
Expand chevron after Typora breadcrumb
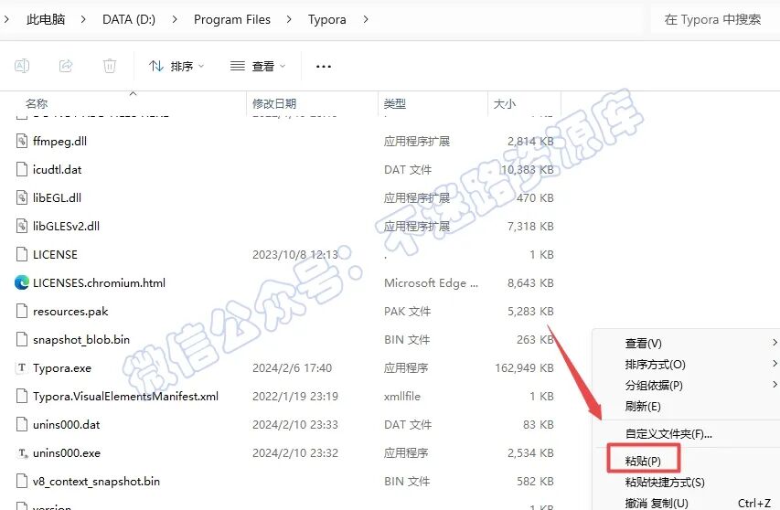[366, 19]
